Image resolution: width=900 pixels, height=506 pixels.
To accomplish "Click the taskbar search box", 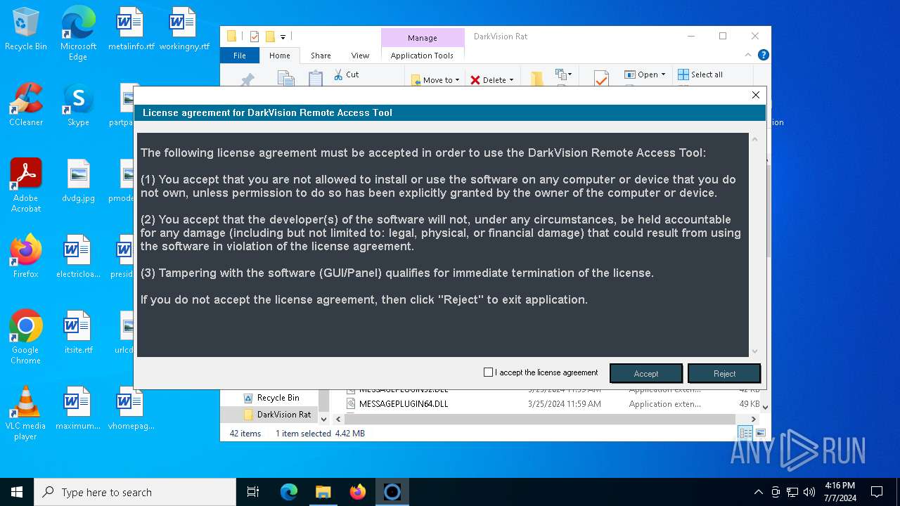I will (x=135, y=492).
